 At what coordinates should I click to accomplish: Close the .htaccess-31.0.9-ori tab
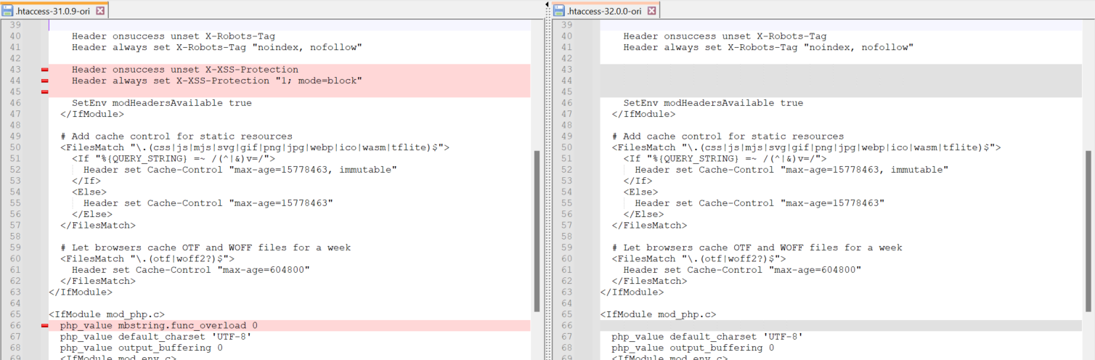[x=100, y=11]
